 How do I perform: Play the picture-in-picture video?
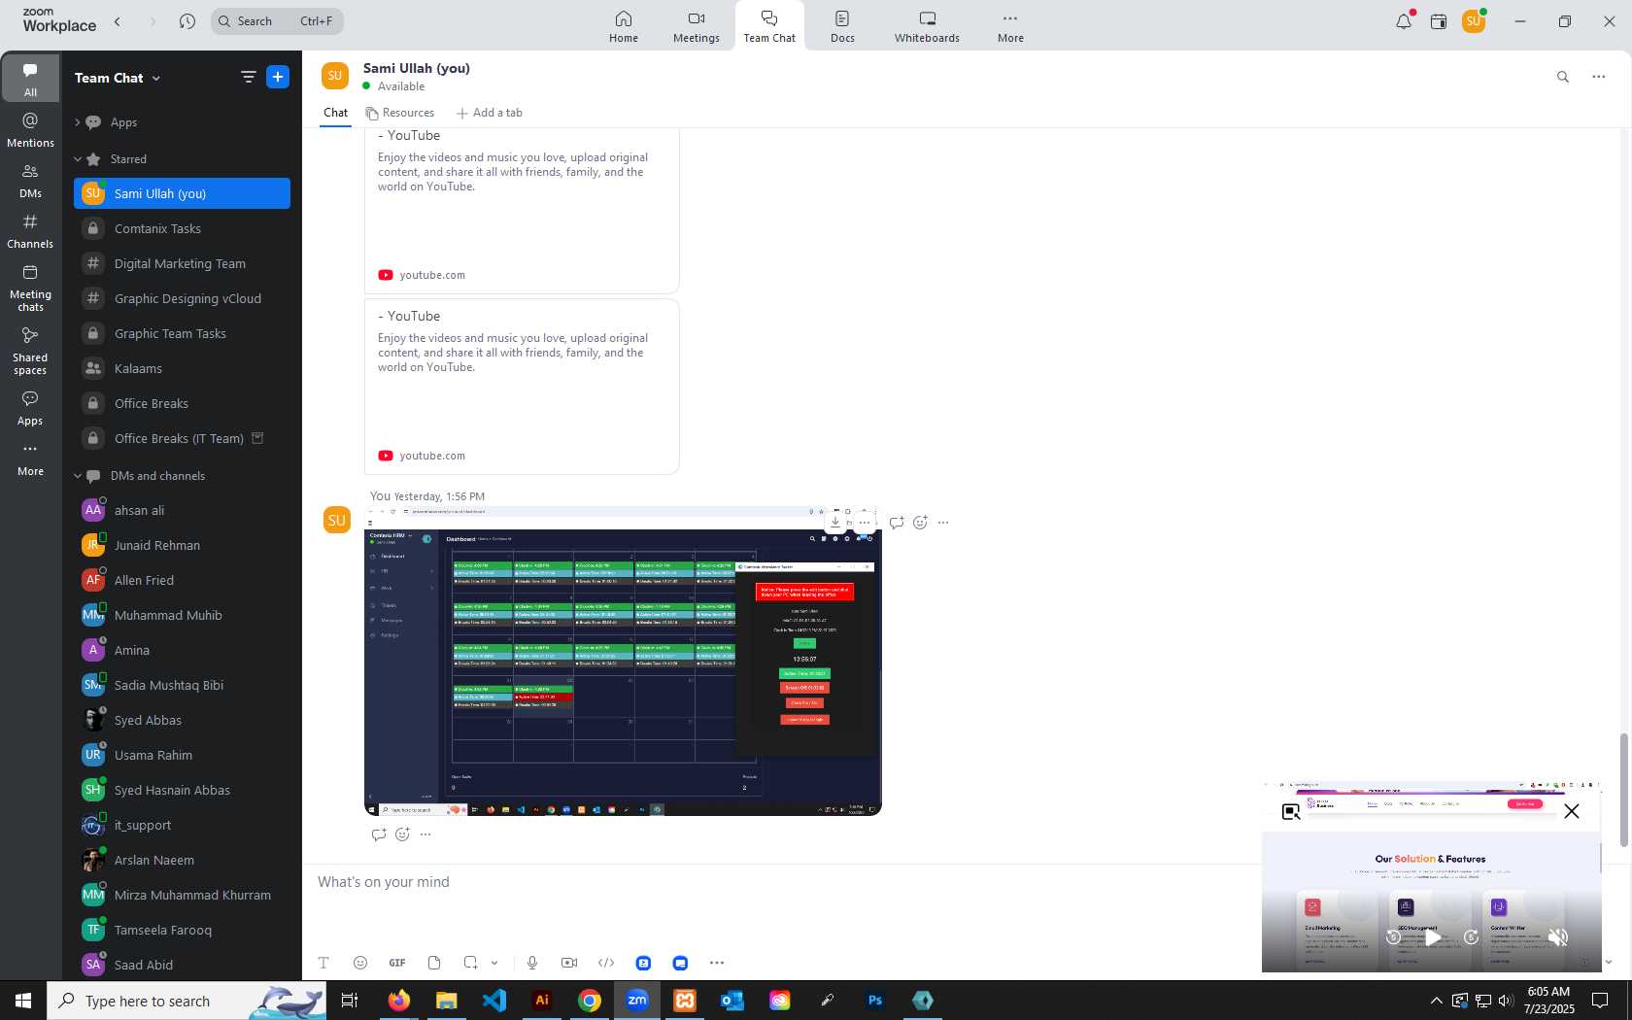click(1433, 937)
